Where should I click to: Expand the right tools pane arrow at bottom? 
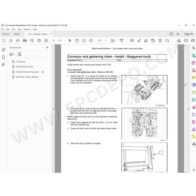click(x=194, y=170)
